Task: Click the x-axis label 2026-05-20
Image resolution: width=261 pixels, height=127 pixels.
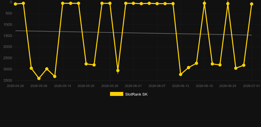Action: click(x=86, y=86)
